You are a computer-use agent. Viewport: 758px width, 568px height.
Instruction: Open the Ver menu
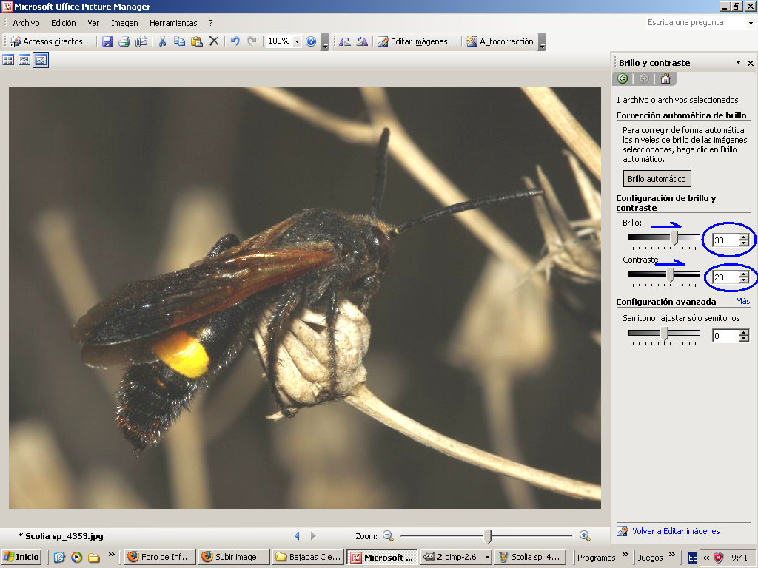click(x=93, y=23)
